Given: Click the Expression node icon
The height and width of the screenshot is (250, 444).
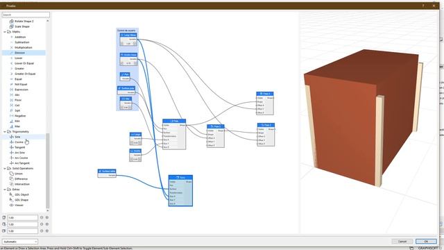Looking at the screenshot, I should pyautogui.click(x=12, y=90).
